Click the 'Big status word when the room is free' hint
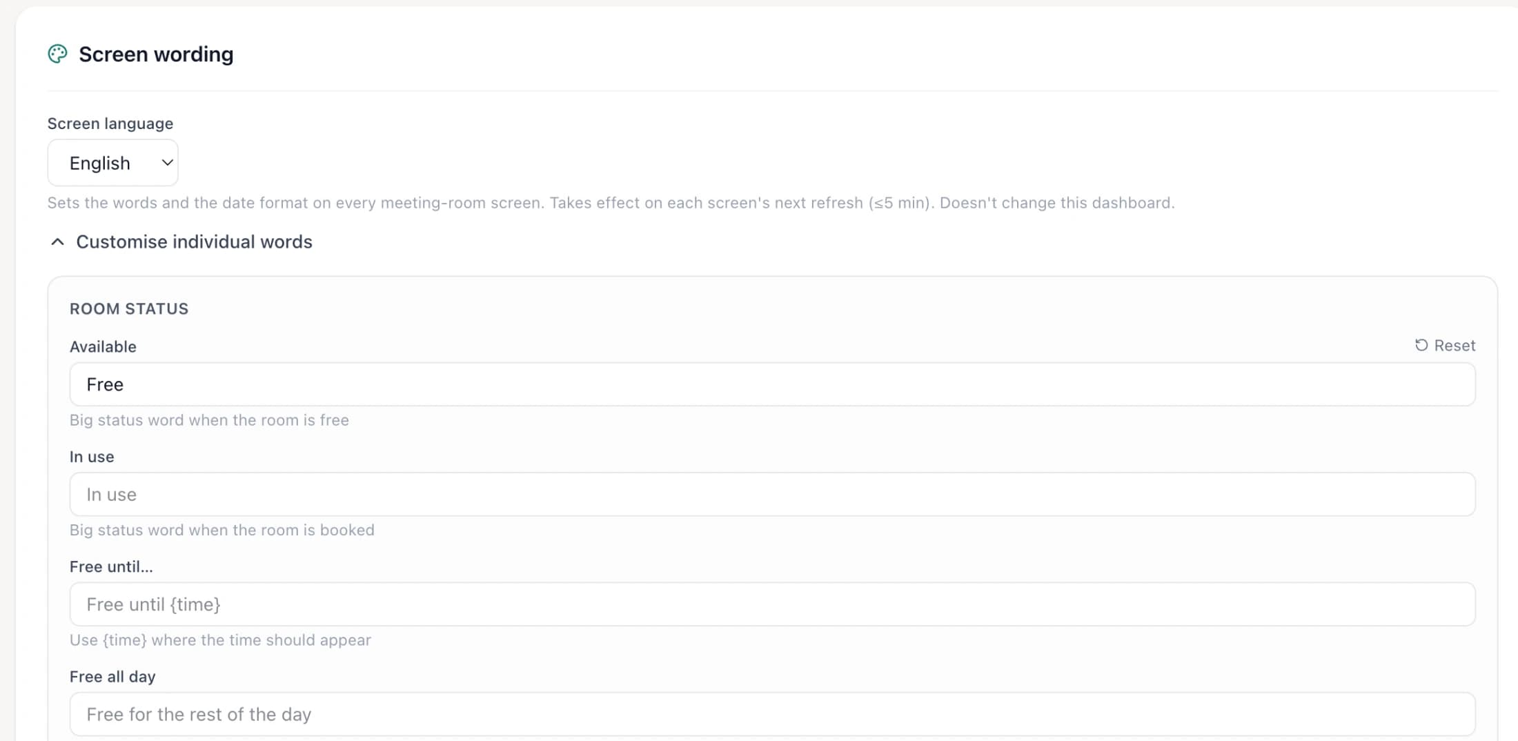Image resolution: width=1518 pixels, height=741 pixels. click(x=209, y=420)
